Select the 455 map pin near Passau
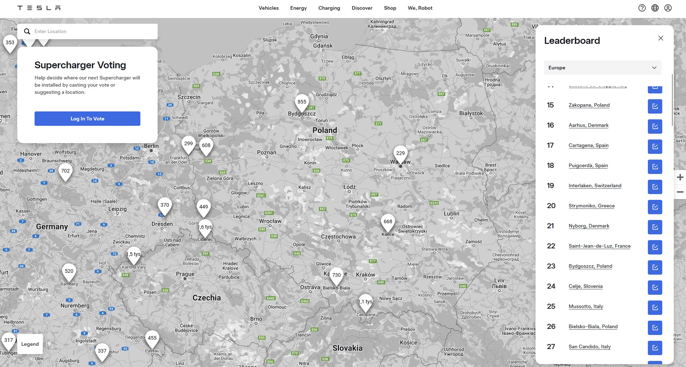 [152, 339]
